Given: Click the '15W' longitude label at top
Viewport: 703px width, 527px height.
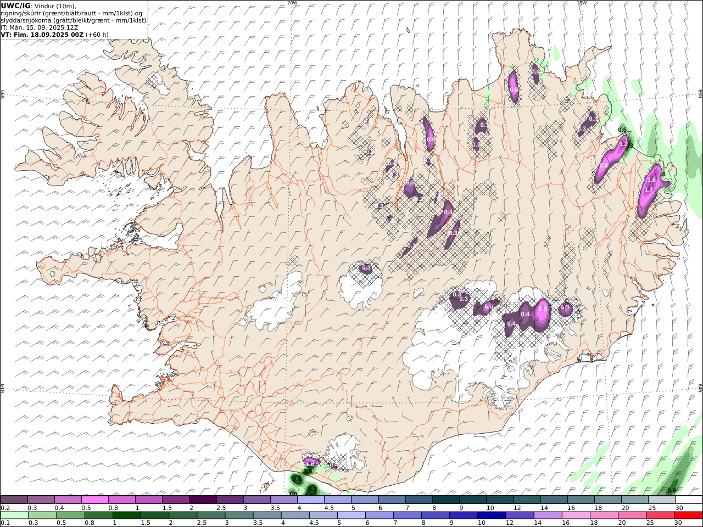Looking at the screenshot, I should tap(582, 3).
